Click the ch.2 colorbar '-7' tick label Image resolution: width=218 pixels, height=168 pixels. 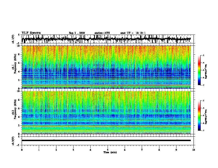tap(203, 130)
